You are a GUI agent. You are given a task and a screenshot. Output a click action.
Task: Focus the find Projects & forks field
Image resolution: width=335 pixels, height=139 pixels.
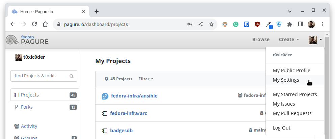coord(44,76)
